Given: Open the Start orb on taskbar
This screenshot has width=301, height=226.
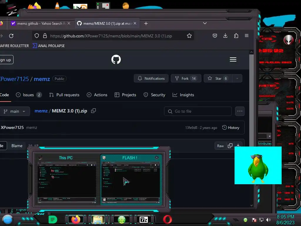Looking at the screenshot, I should pyautogui.click(x=7, y=220).
